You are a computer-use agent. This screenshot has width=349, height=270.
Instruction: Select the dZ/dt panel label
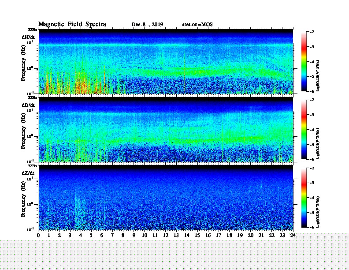pos(28,173)
